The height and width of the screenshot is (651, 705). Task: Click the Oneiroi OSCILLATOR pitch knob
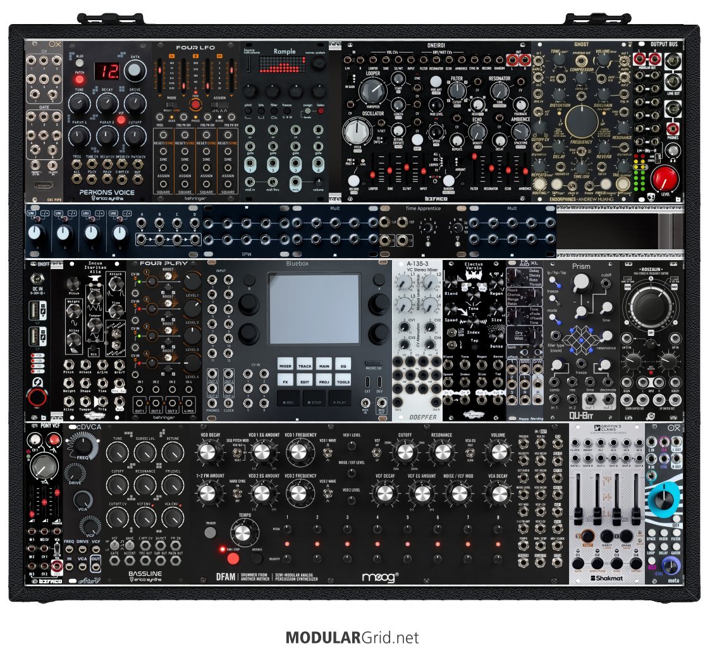click(357, 132)
